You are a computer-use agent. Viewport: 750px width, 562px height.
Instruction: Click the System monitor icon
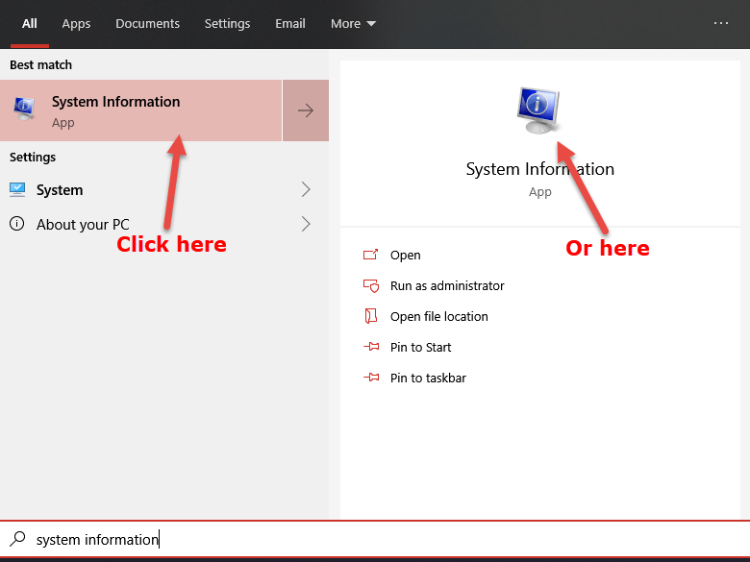tap(17, 189)
